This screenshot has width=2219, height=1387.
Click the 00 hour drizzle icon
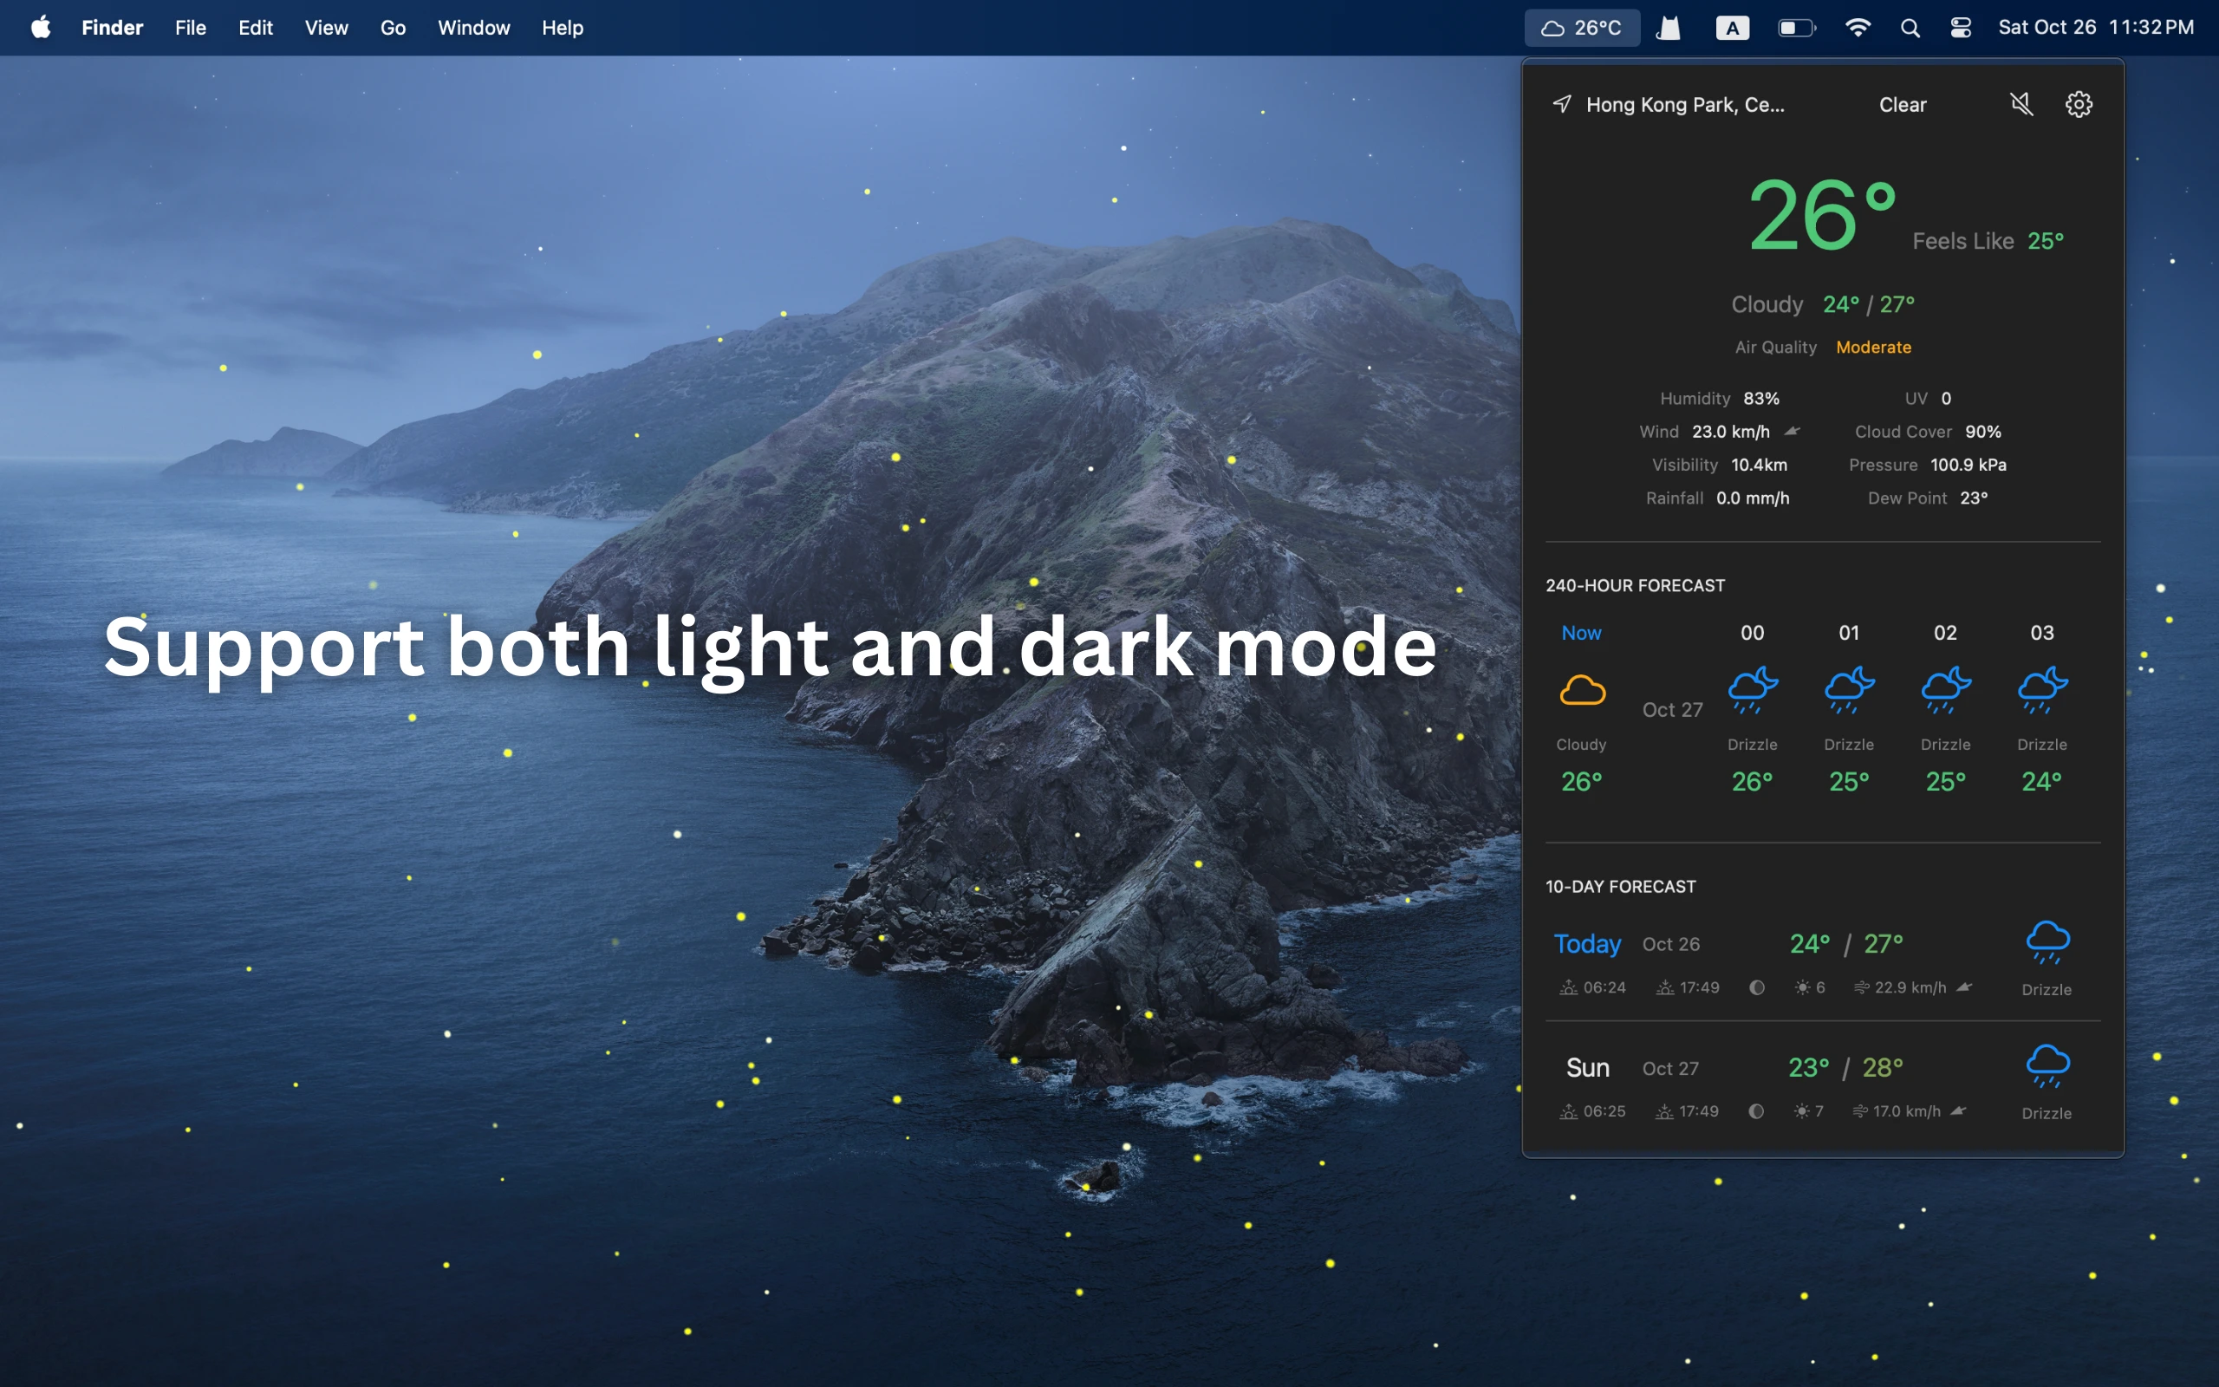point(1751,691)
